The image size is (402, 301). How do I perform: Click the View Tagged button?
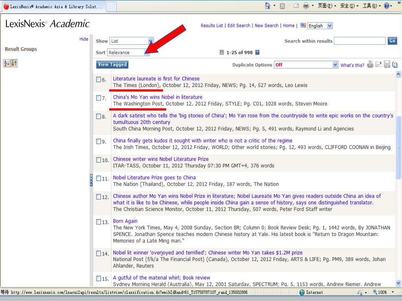pos(112,65)
